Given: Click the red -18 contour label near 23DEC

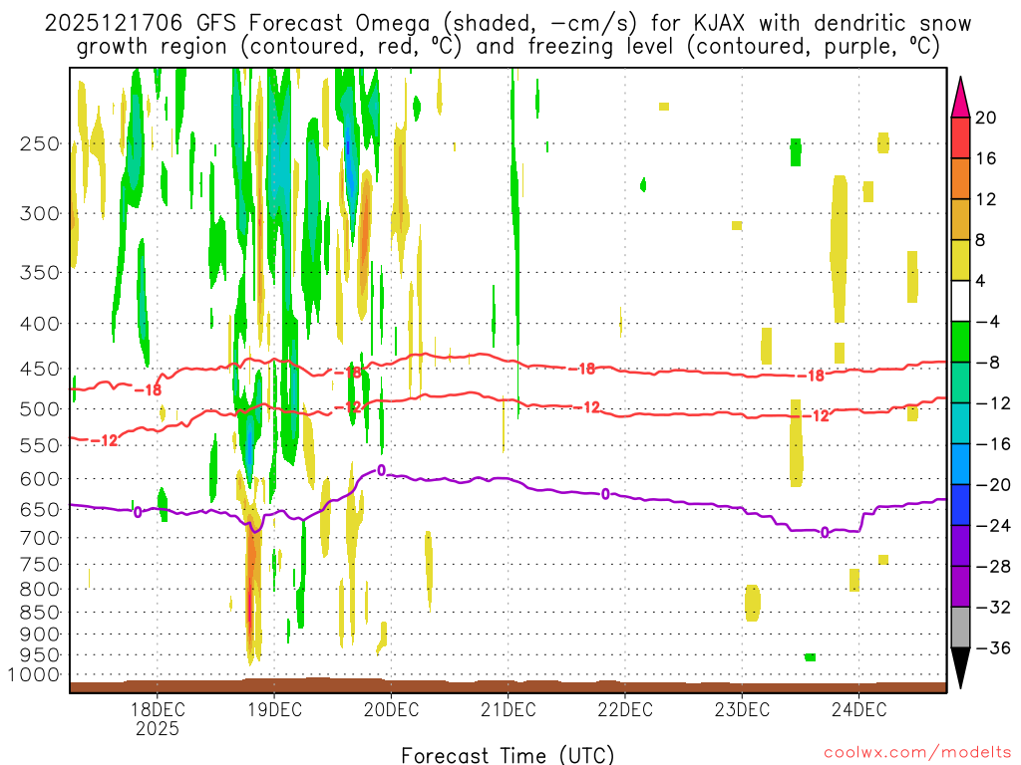Looking at the screenshot, I should [812, 376].
